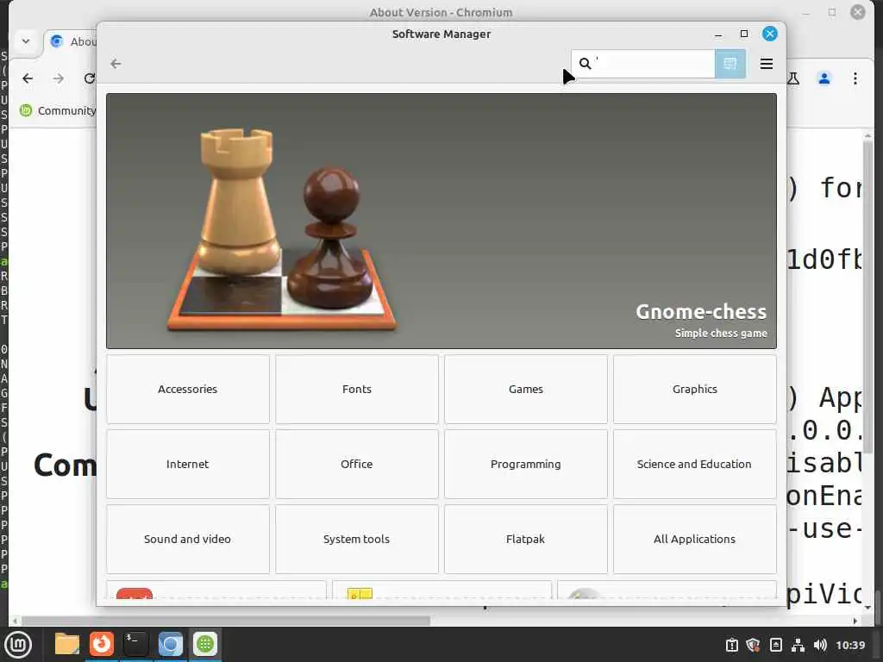
Task: Open clipboard tray icon
Action: click(x=731, y=645)
